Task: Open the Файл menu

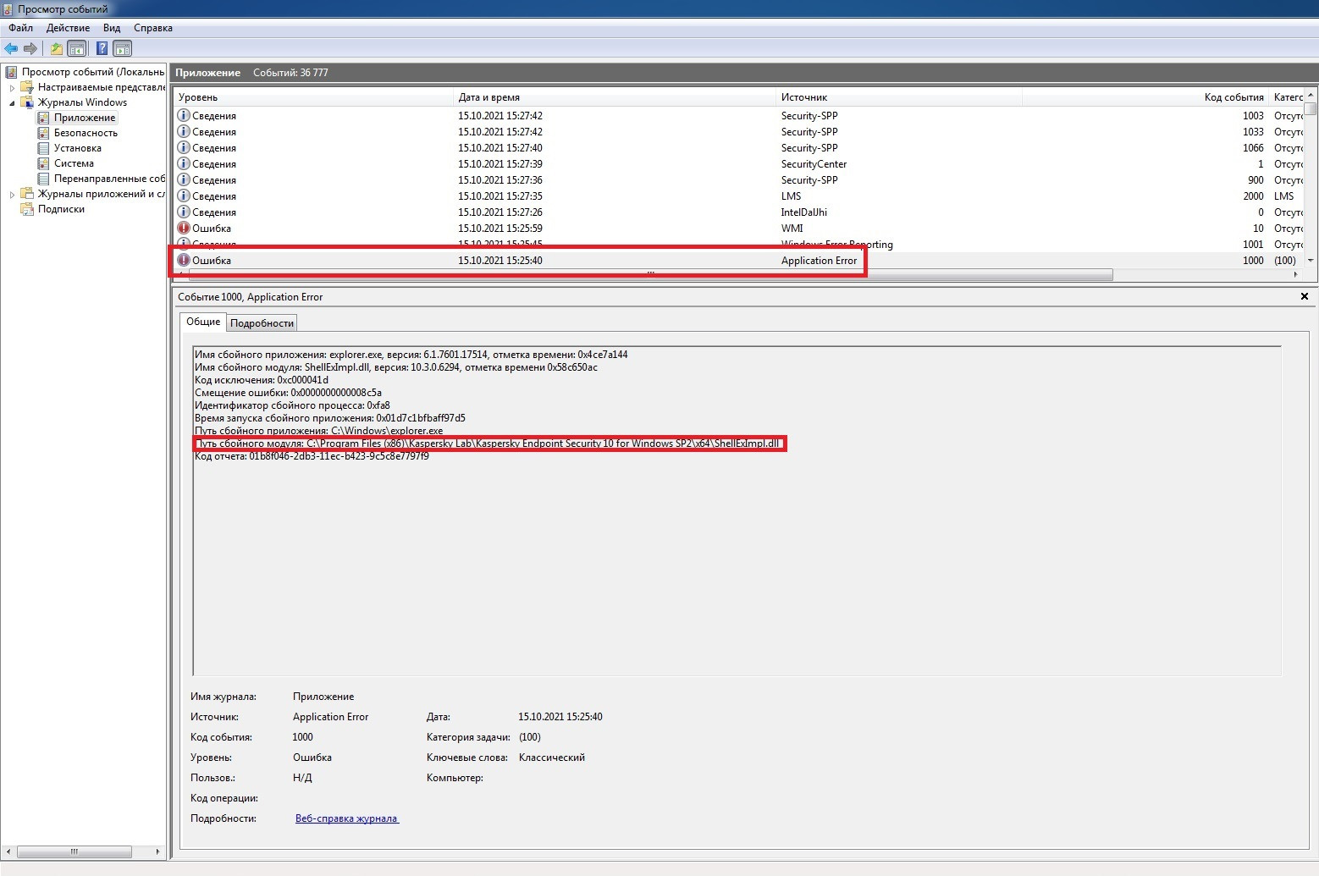Action: click(x=21, y=28)
